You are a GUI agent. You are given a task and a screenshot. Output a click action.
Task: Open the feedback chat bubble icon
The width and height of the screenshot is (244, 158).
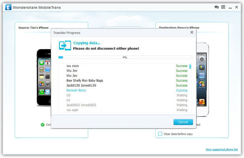(217, 7)
